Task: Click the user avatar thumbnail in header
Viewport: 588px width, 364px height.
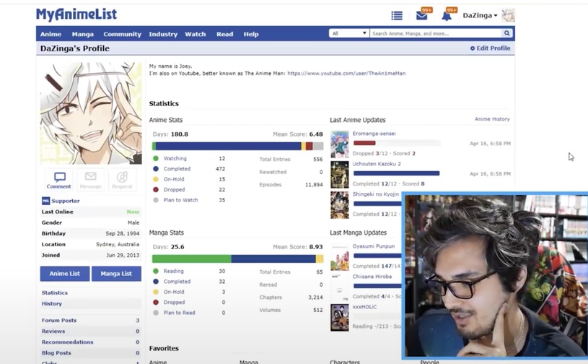Action: click(508, 15)
